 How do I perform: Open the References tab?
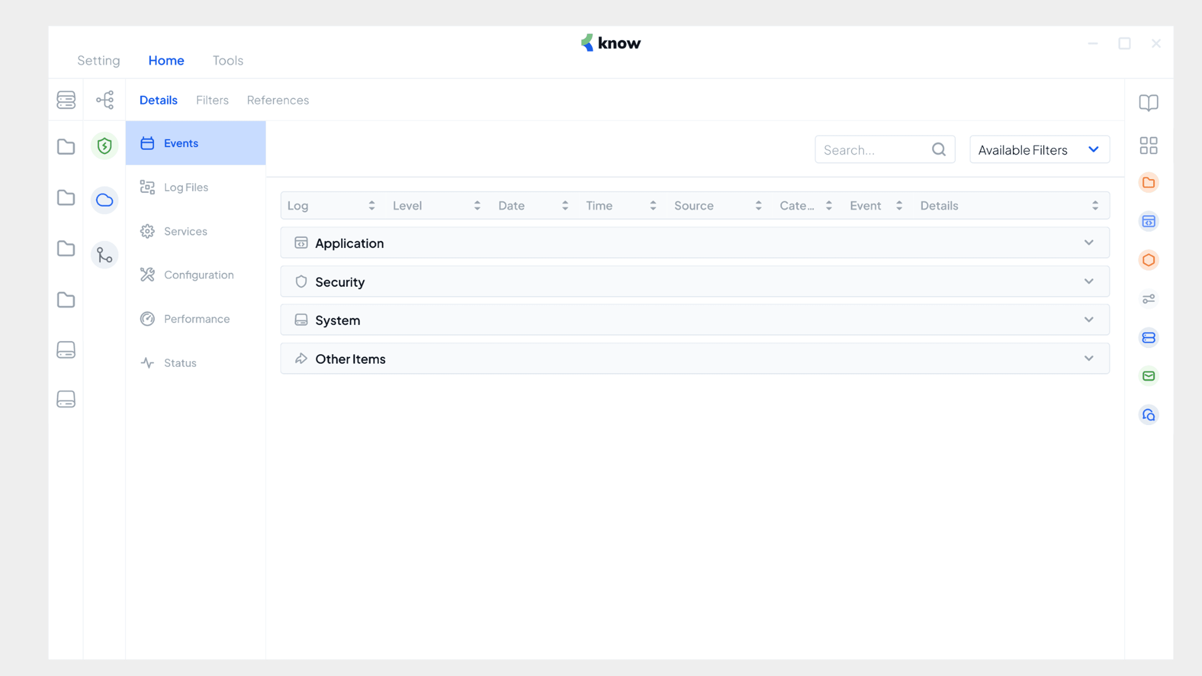click(x=278, y=100)
